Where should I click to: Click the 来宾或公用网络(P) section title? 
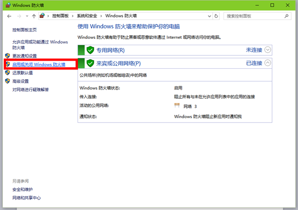(x=119, y=63)
